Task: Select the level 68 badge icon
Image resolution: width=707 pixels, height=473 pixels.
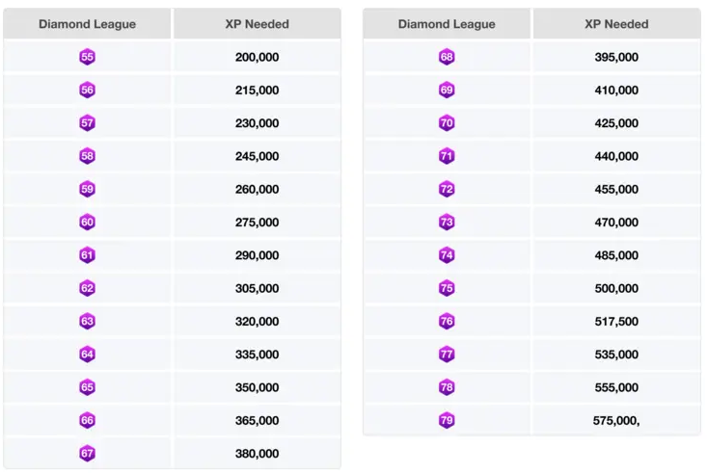Action: [x=447, y=58]
